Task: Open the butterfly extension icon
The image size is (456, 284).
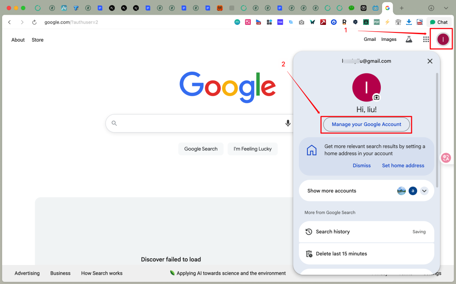Action: [312, 22]
